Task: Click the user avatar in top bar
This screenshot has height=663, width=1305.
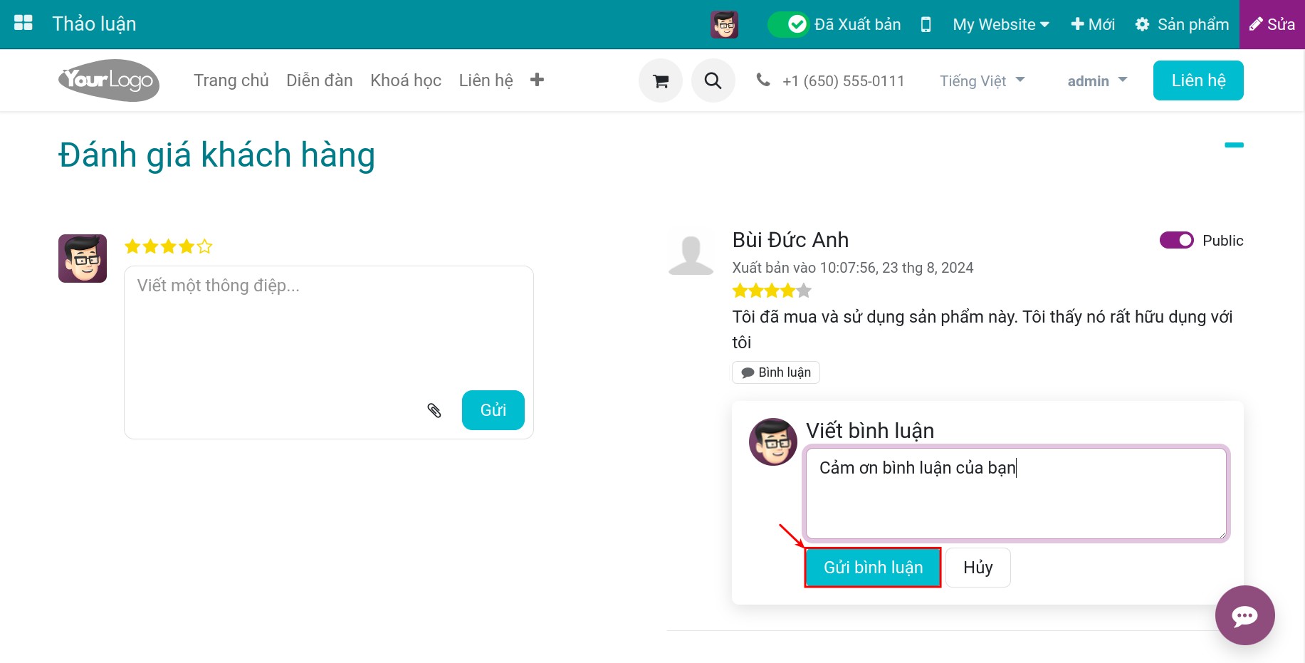Action: (724, 24)
